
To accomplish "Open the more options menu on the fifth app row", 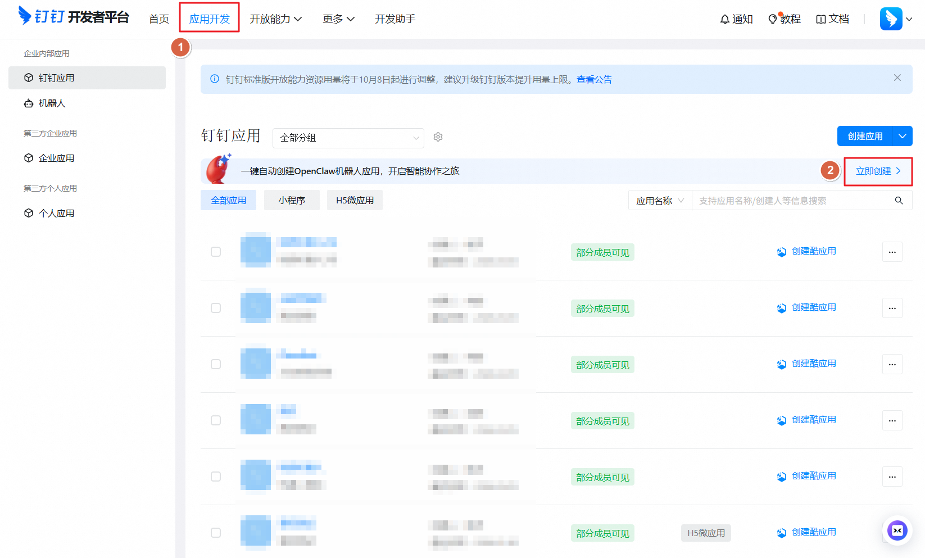I will pos(892,477).
